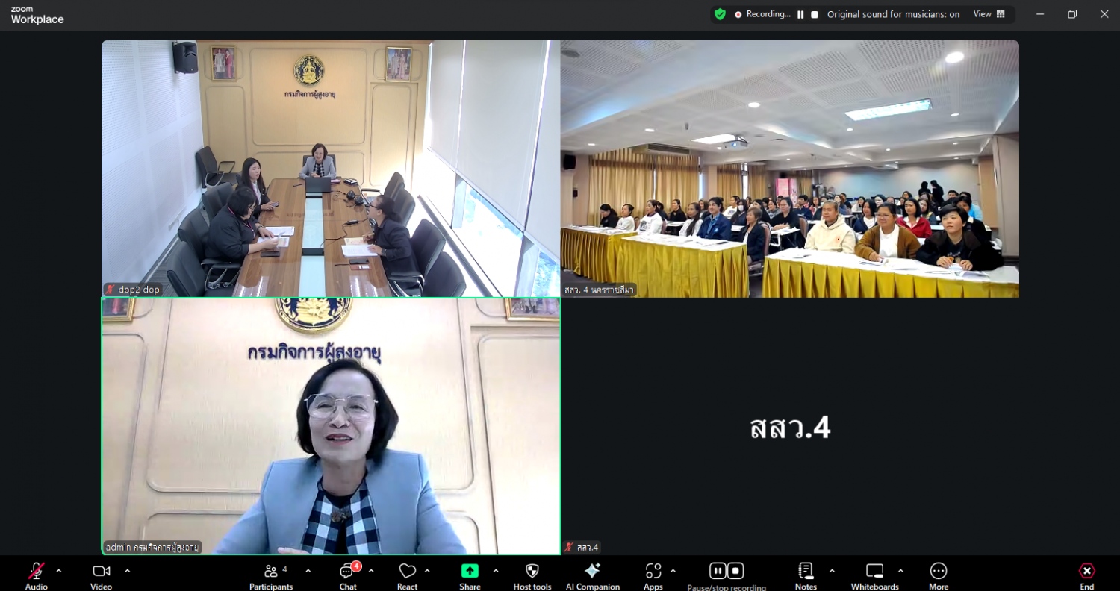1120x591 pixels.
Task: Start screen sharing with Share button
Action: tap(470, 572)
